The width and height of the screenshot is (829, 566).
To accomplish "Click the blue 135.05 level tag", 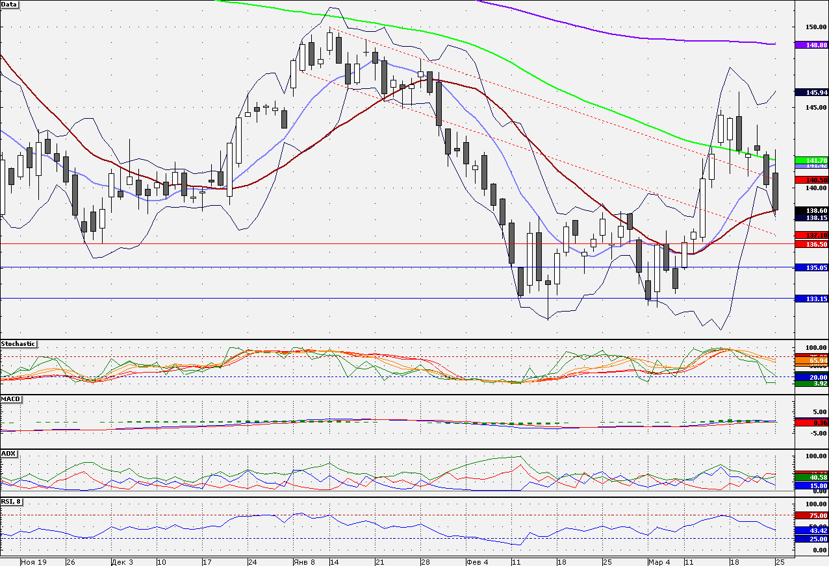I will coord(811,267).
